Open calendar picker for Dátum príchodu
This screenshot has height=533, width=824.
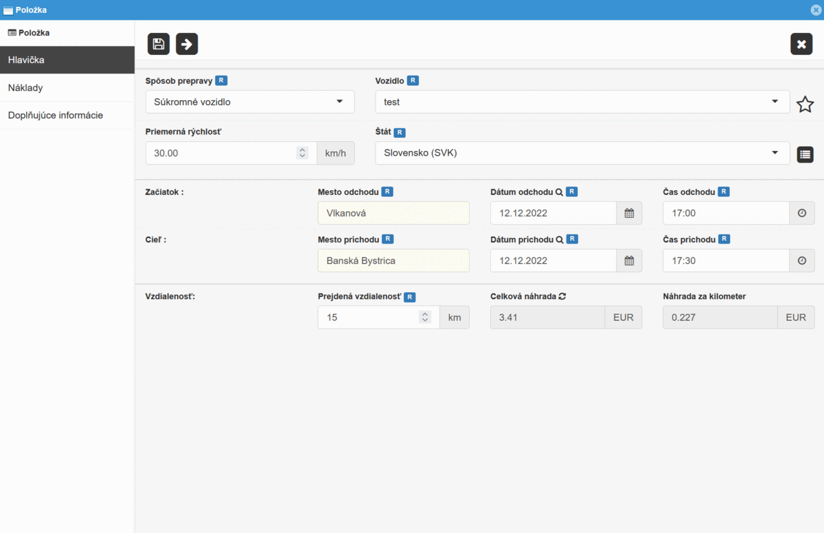(x=629, y=261)
